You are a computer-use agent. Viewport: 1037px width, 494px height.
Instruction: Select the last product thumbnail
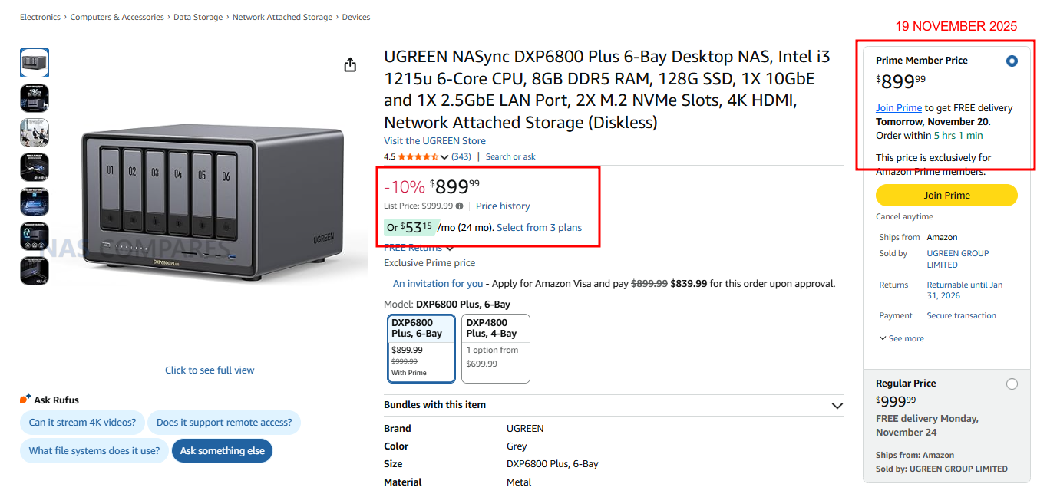point(35,271)
